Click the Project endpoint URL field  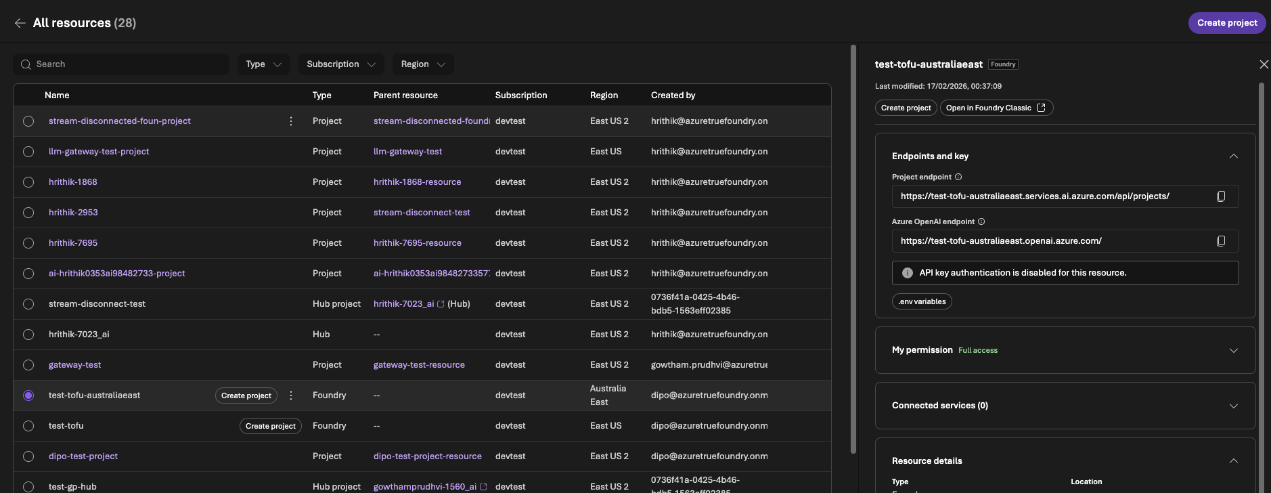1065,196
